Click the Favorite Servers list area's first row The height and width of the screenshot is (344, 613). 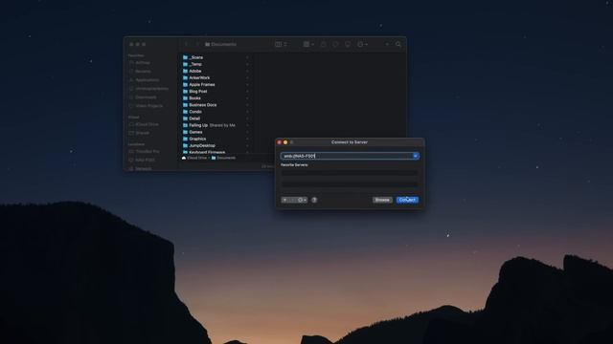point(350,172)
